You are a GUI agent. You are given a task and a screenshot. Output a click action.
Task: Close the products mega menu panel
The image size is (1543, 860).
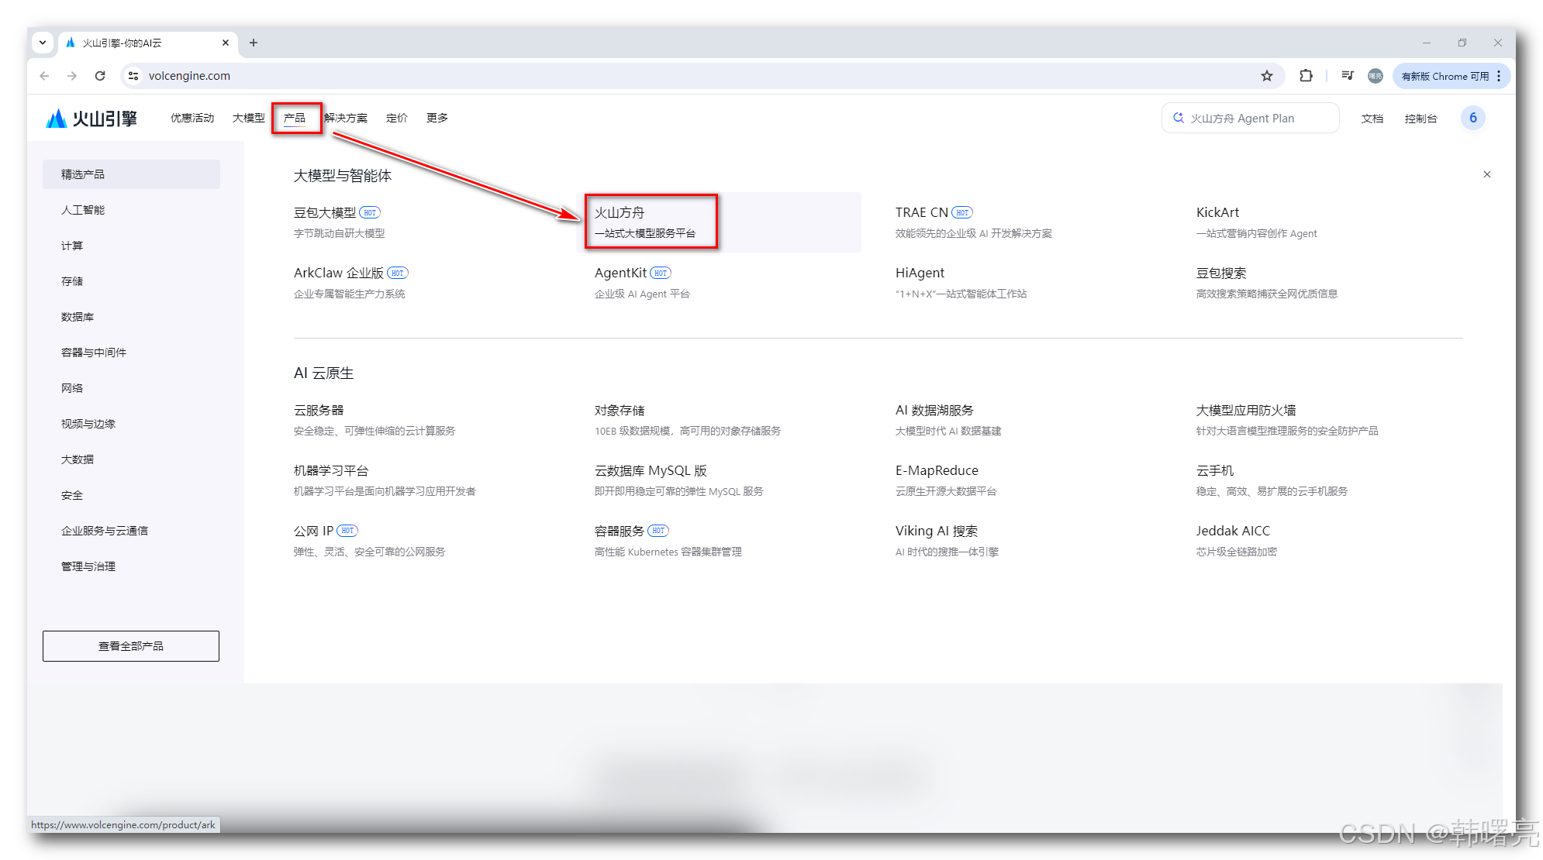1487,174
